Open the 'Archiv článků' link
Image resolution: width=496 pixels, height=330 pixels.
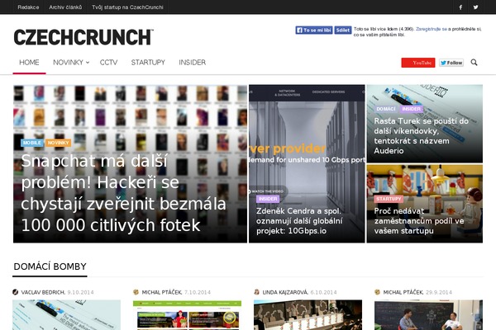pyautogui.click(x=65, y=7)
